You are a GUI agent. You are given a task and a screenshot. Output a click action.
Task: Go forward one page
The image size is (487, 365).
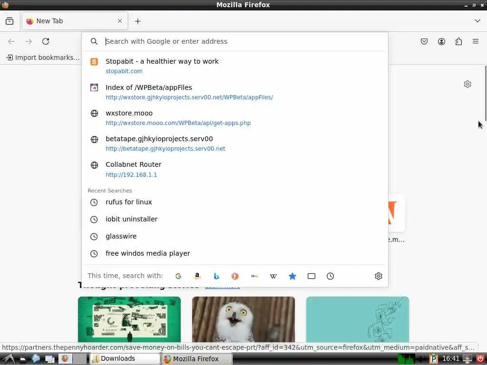(29, 41)
